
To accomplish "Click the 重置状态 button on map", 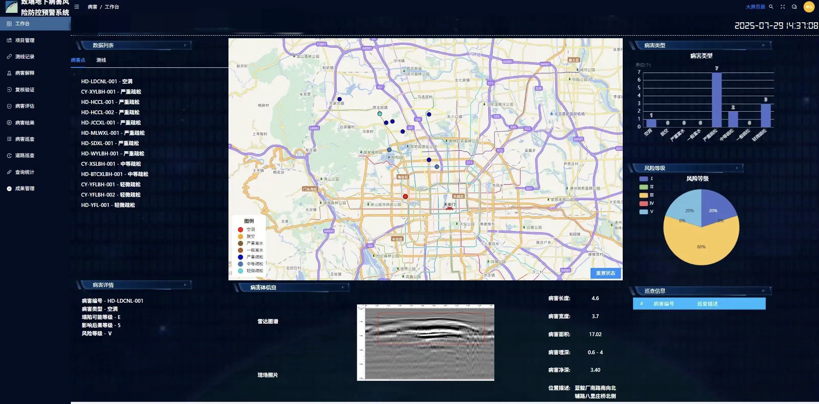I will point(605,273).
